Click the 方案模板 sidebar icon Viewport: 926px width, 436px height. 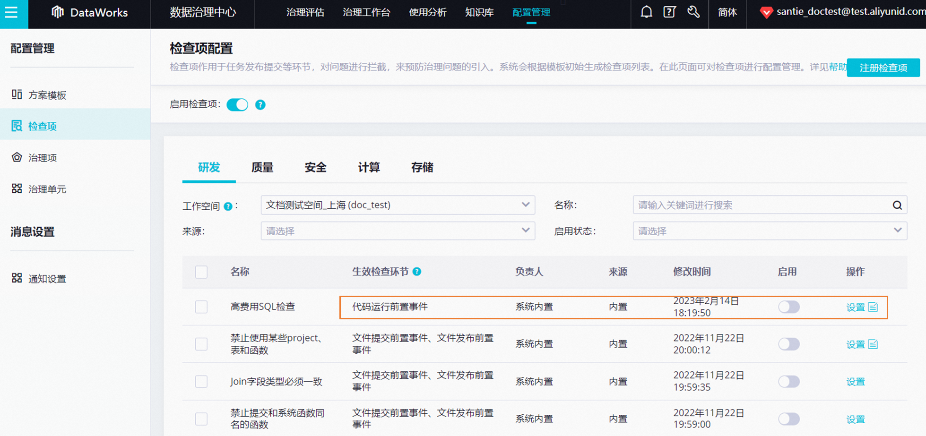[x=17, y=94]
